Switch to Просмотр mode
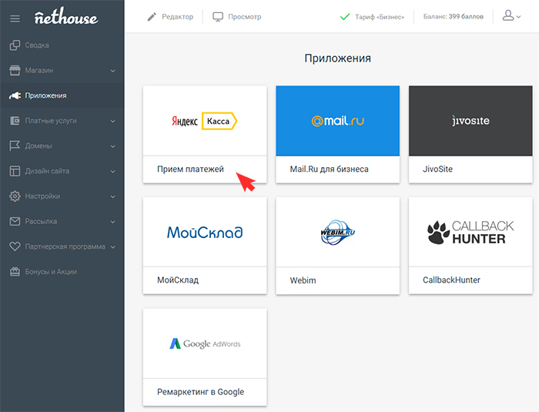539x412 pixels. [x=244, y=16]
